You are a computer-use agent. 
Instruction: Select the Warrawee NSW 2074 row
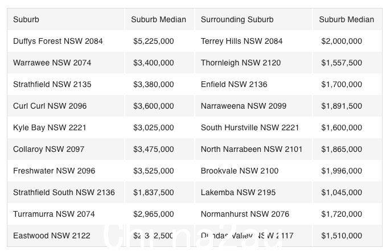[195, 63]
